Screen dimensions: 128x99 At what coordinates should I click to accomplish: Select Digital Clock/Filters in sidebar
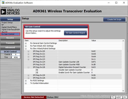click(9, 27)
